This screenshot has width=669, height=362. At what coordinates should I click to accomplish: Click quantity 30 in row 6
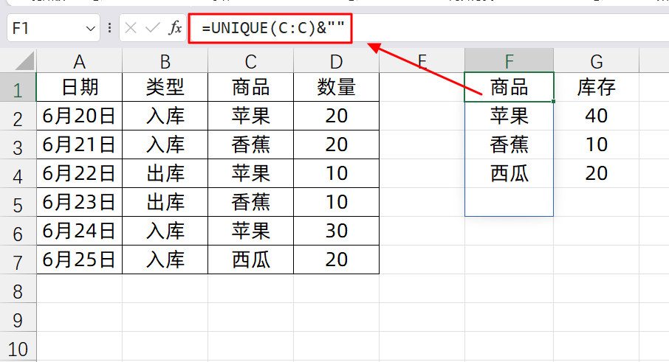tap(336, 231)
